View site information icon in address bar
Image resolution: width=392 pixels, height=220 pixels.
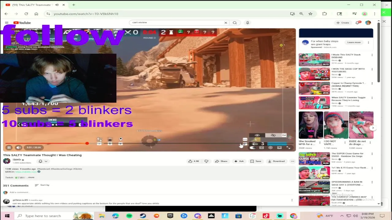tap(48, 14)
